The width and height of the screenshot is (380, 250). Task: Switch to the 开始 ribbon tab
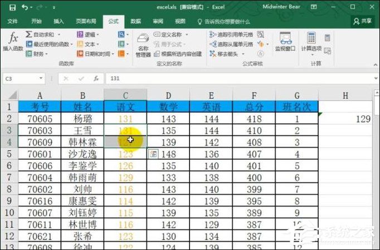[x=36, y=21]
